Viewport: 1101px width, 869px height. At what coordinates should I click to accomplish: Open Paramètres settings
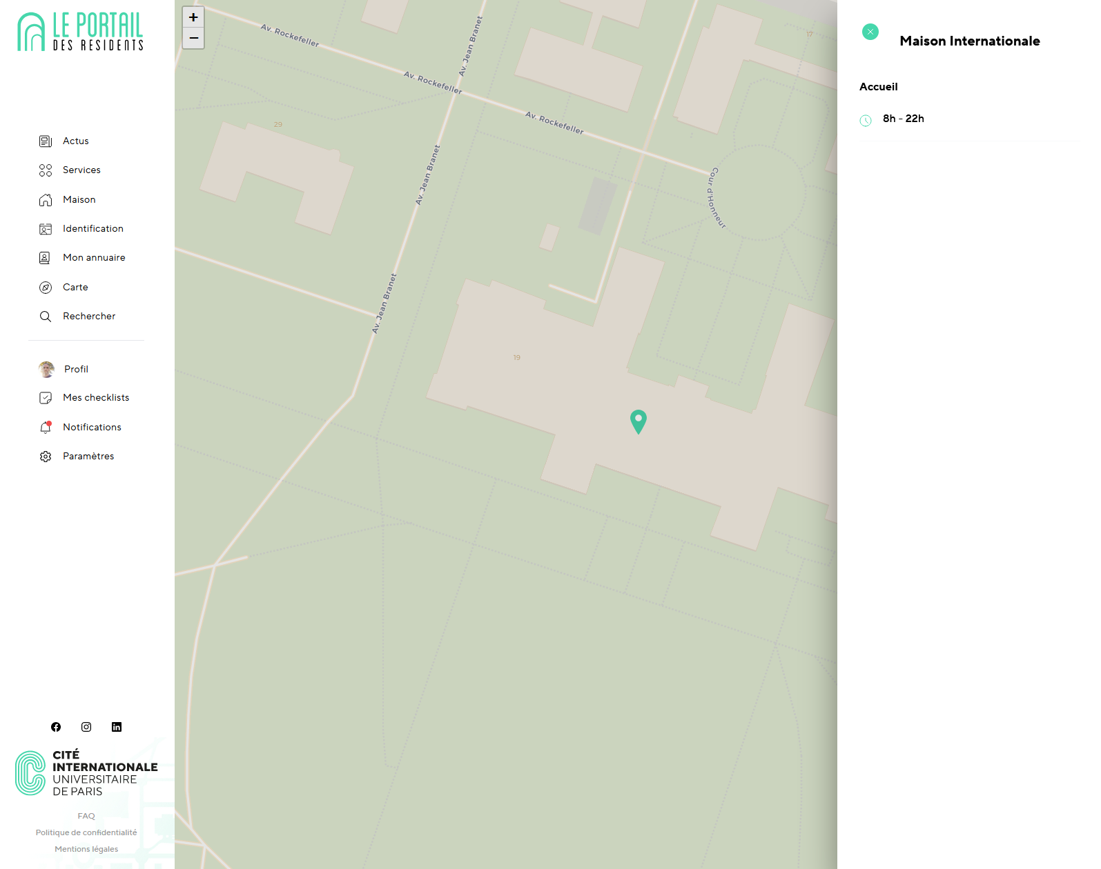[88, 457]
